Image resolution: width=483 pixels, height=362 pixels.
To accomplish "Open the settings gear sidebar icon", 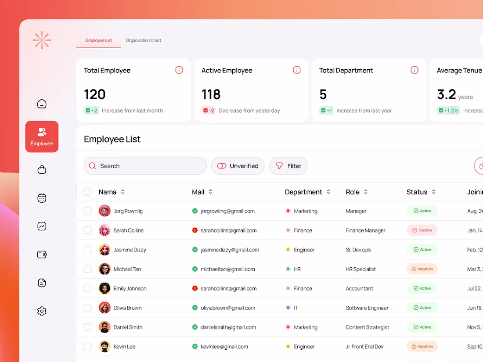I will [x=42, y=311].
